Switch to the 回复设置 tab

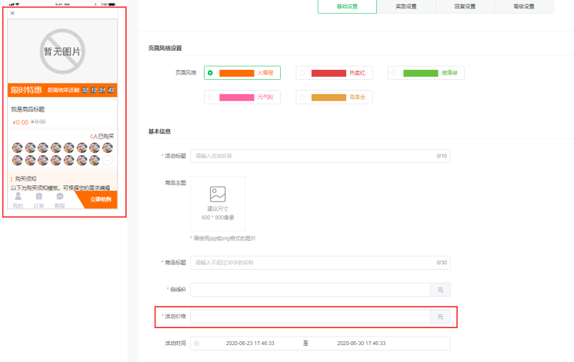pos(465,6)
